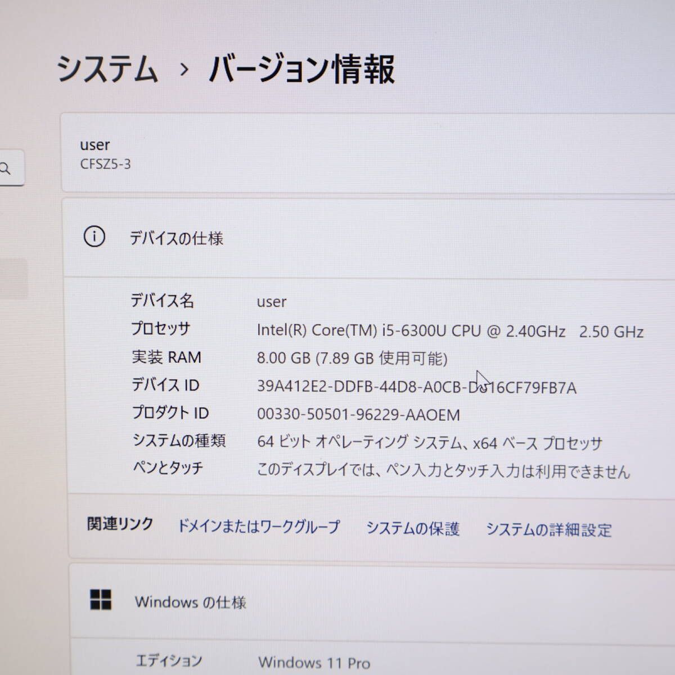Select the システムの種類 value 64 ビット
The width and height of the screenshot is (675, 675).
point(430,443)
